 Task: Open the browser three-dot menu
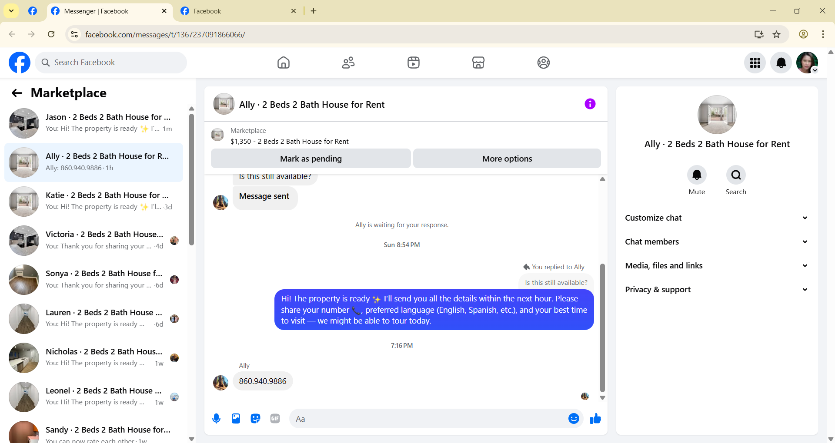click(823, 34)
